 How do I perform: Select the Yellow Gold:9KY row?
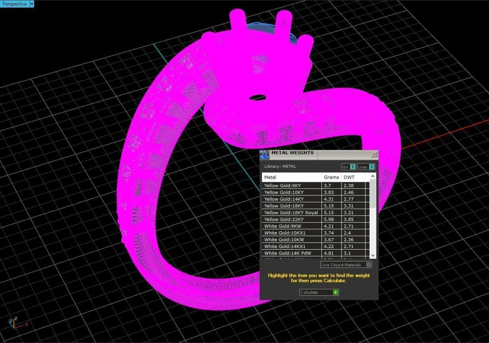[316, 186]
